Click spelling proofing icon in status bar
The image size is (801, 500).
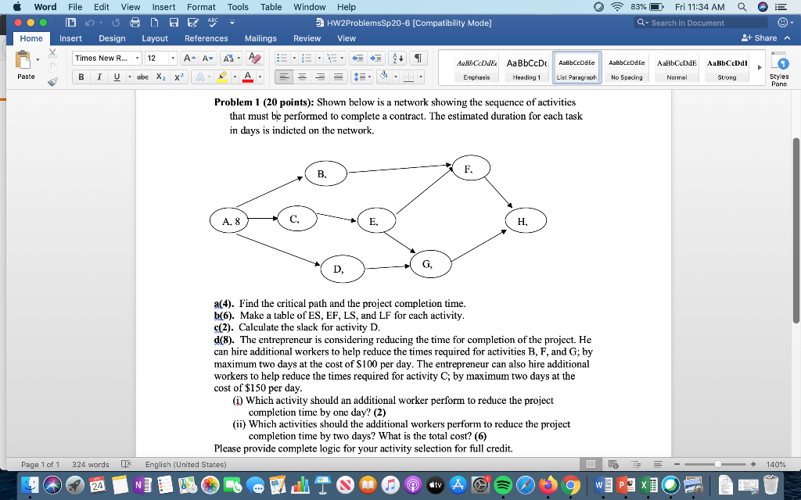point(126,464)
